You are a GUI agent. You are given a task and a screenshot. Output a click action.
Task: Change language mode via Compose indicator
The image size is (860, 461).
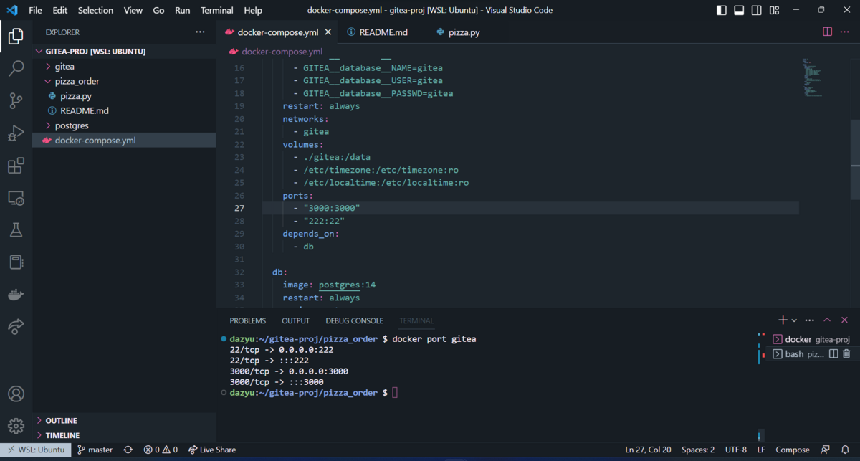pos(793,450)
